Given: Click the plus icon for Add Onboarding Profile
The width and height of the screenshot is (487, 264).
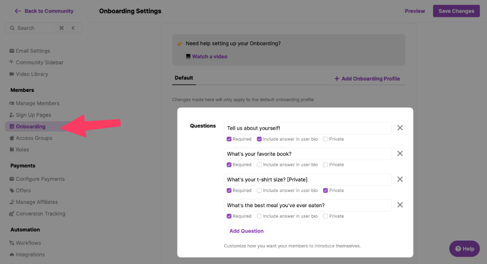Looking at the screenshot, I should (x=336, y=79).
